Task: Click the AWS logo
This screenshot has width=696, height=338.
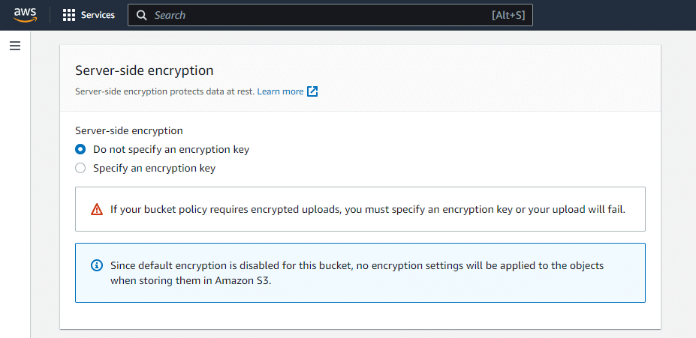Action: click(x=26, y=15)
